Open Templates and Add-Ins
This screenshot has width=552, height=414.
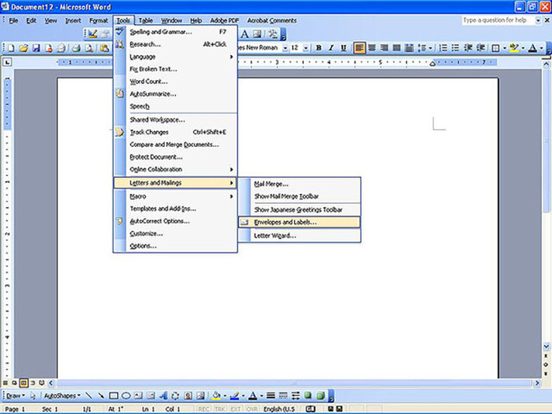(x=175, y=208)
